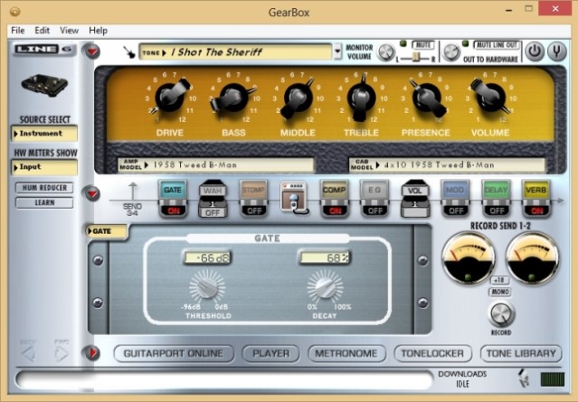Image resolution: width=578 pixels, height=402 pixels.
Task: Open the Tone preset dropdown arrow
Action: pyautogui.click(x=337, y=51)
